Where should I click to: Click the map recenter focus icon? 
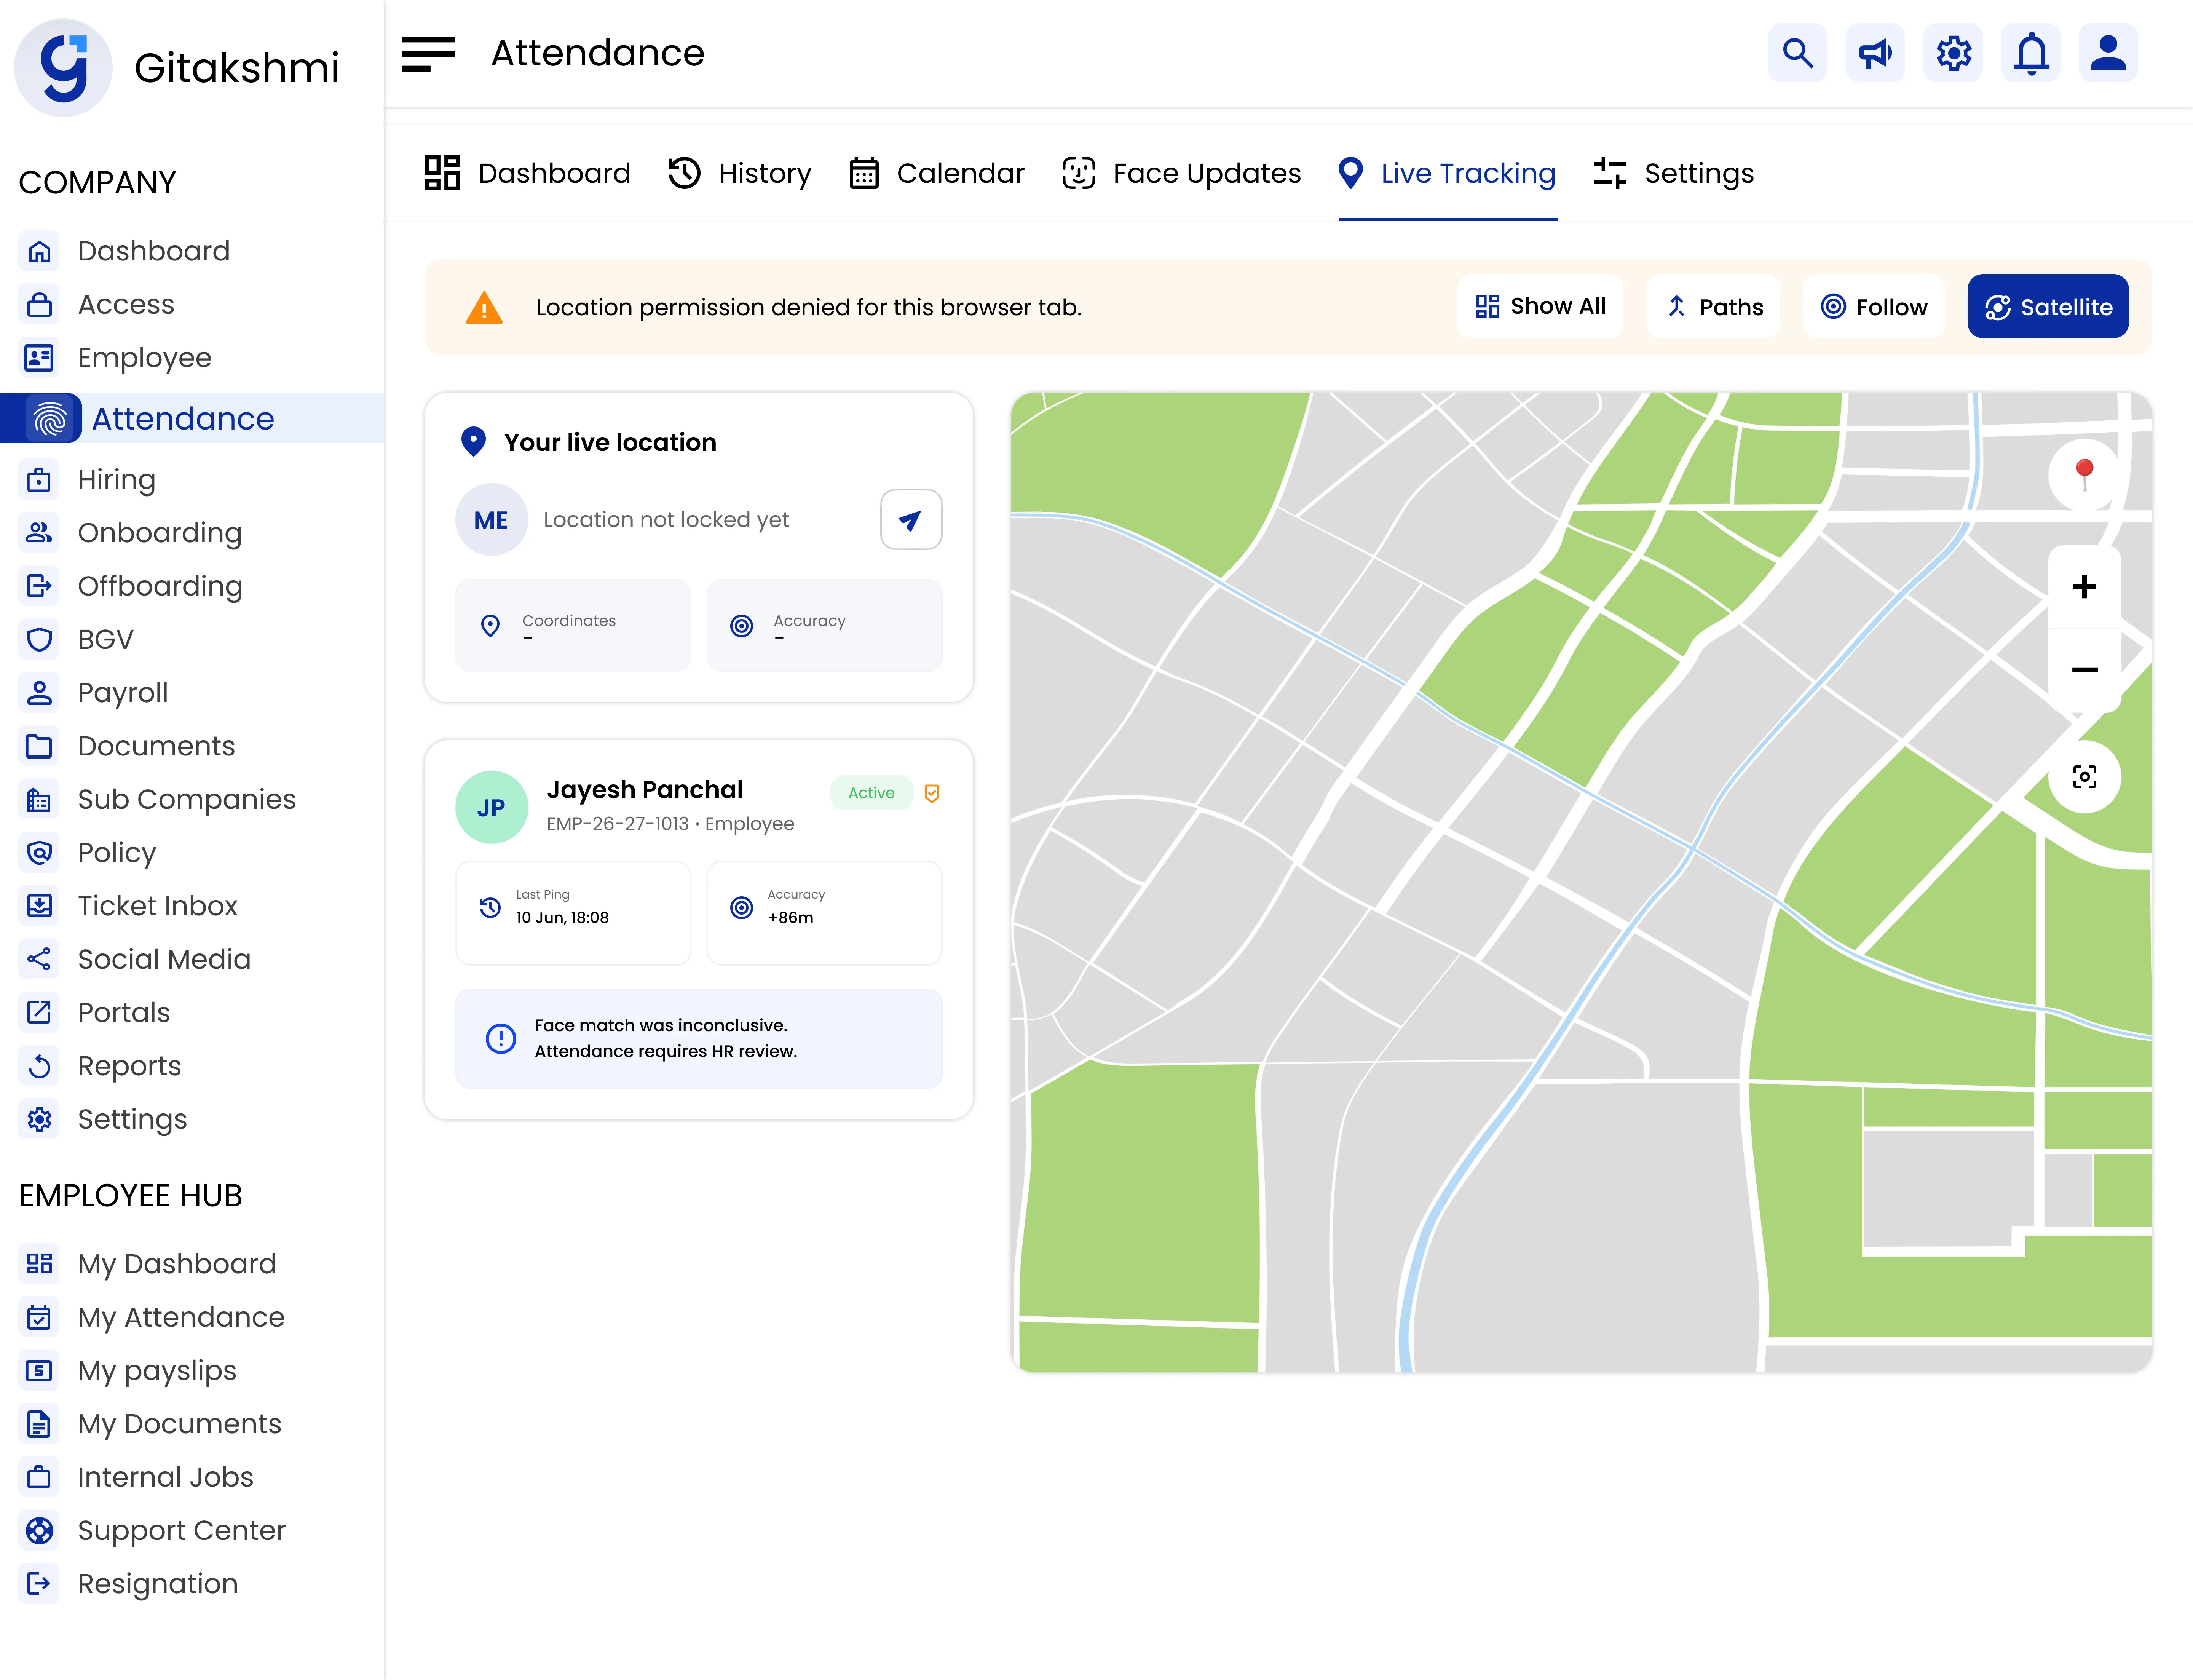(2084, 777)
